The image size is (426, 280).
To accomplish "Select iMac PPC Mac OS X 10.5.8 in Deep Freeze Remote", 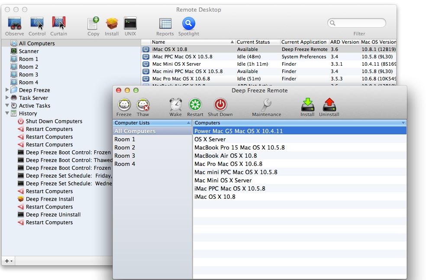I will (x=300, y=188).
